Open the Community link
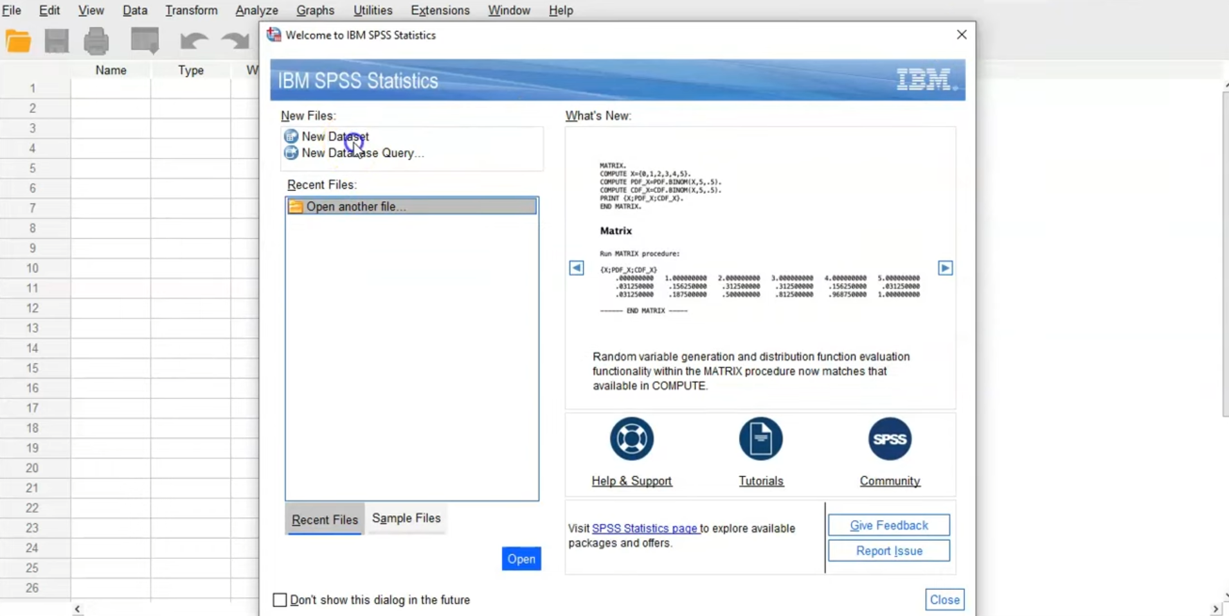 pos(890,481)
